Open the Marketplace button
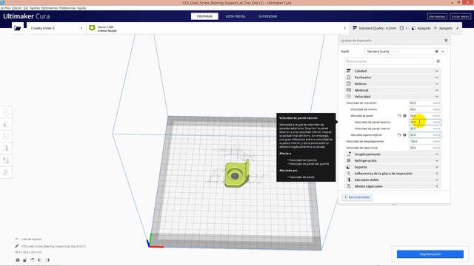This screenshot has height=266, width=474. [x=437, y=16]
